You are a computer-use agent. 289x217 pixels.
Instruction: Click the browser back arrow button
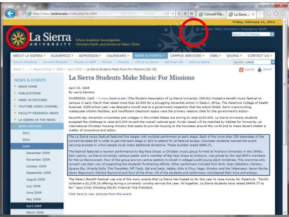point(10,13)
